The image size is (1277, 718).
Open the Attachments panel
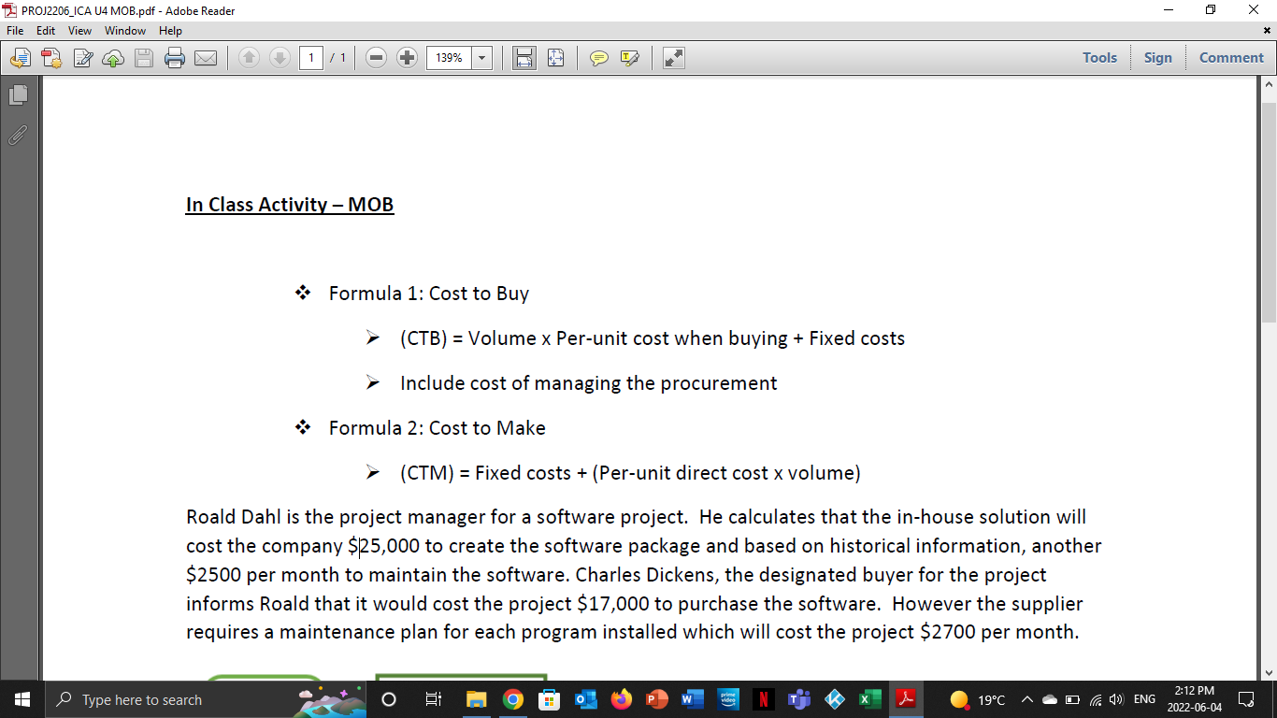coord(17,136)
